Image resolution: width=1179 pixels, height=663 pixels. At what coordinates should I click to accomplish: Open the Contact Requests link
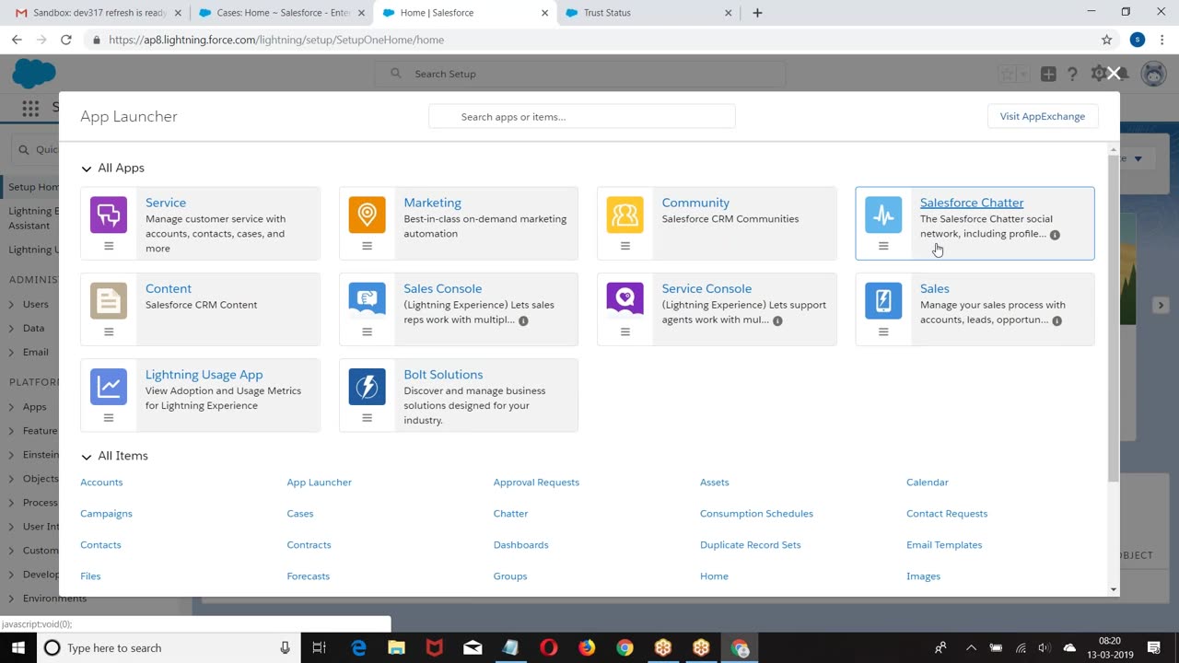pyautogui.click(x=947, y=514)
